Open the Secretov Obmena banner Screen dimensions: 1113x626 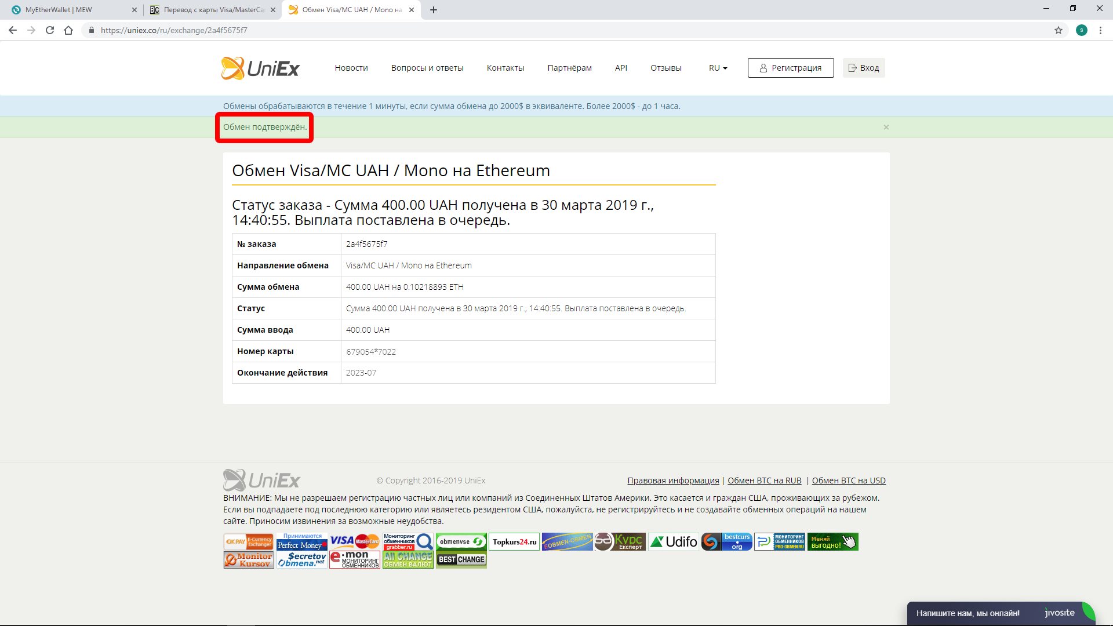[x=302, y=560]
